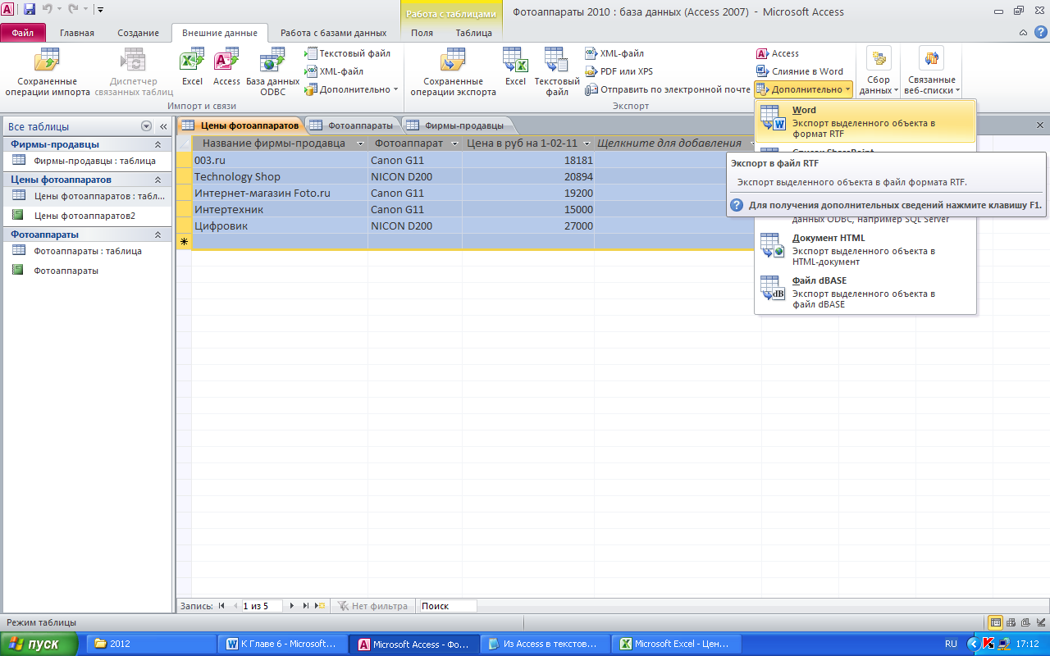Open the File tab
The width and height of the screenshot is (1050, 656).
[x=23, y=33]
